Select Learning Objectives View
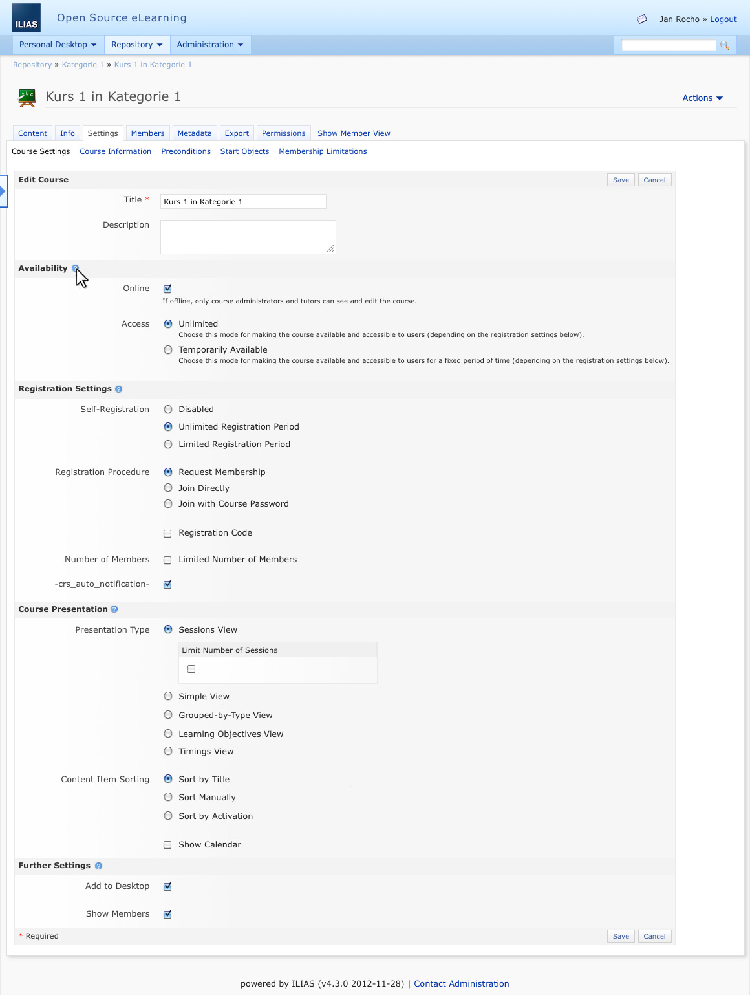 [x=168, y=734]
